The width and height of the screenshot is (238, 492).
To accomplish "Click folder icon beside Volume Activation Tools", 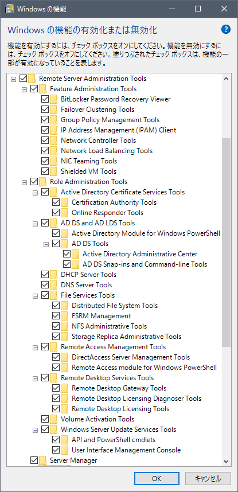I will coord(54,419).
